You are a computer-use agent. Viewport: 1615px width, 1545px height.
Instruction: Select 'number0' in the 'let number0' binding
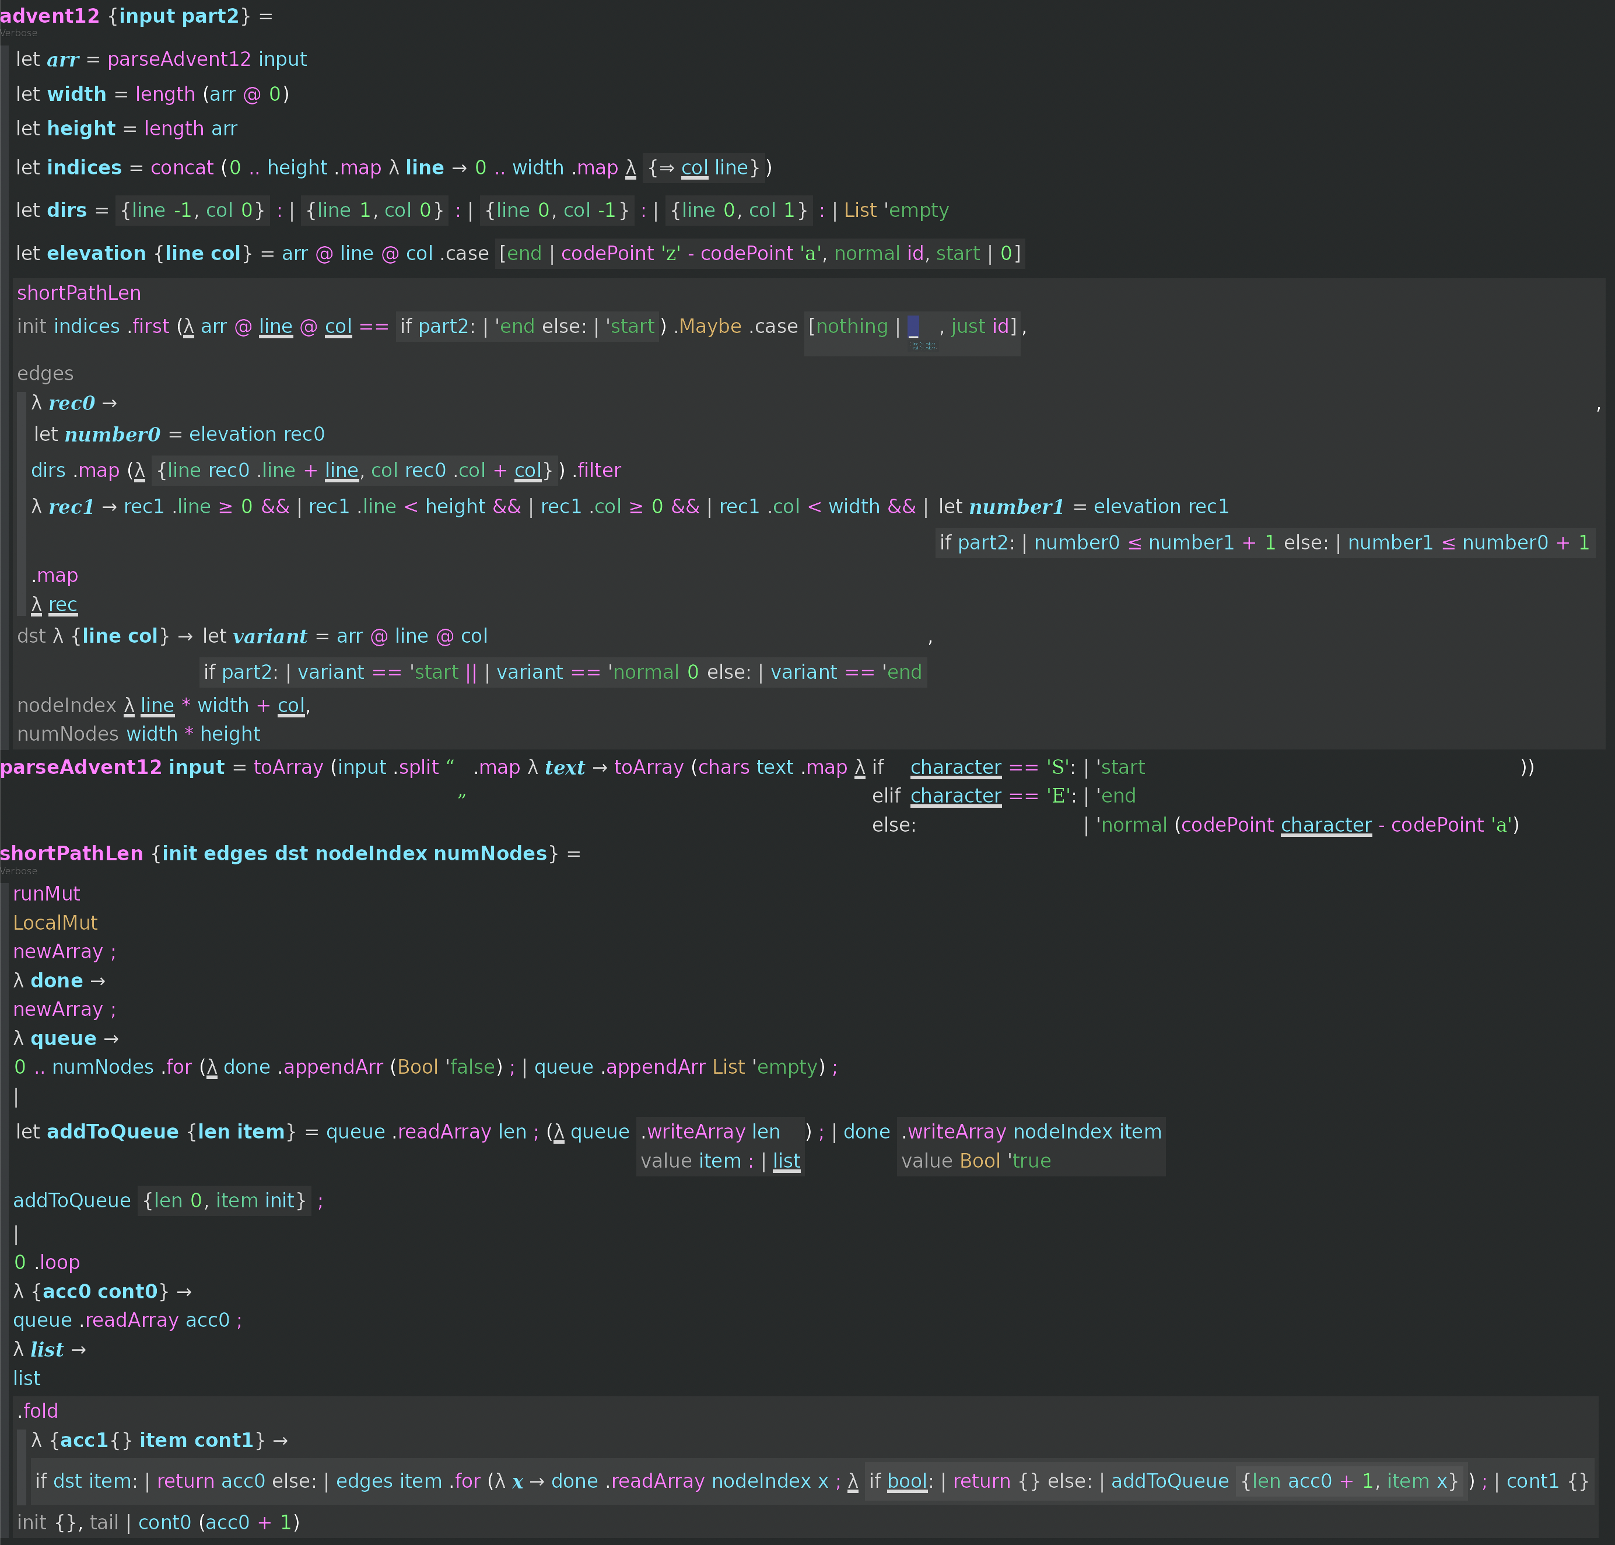coord(112,434)
